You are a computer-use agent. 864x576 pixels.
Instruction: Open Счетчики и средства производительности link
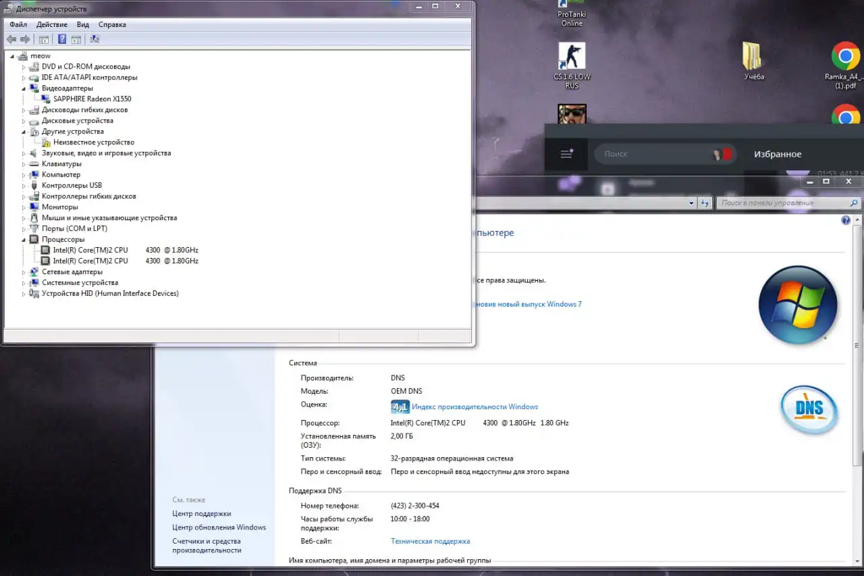tap(207, 546)
